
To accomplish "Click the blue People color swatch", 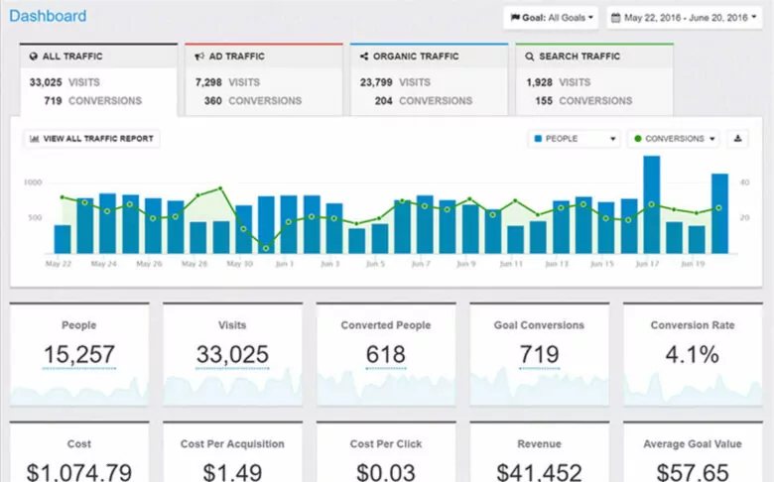I will [x=539, y=139].
